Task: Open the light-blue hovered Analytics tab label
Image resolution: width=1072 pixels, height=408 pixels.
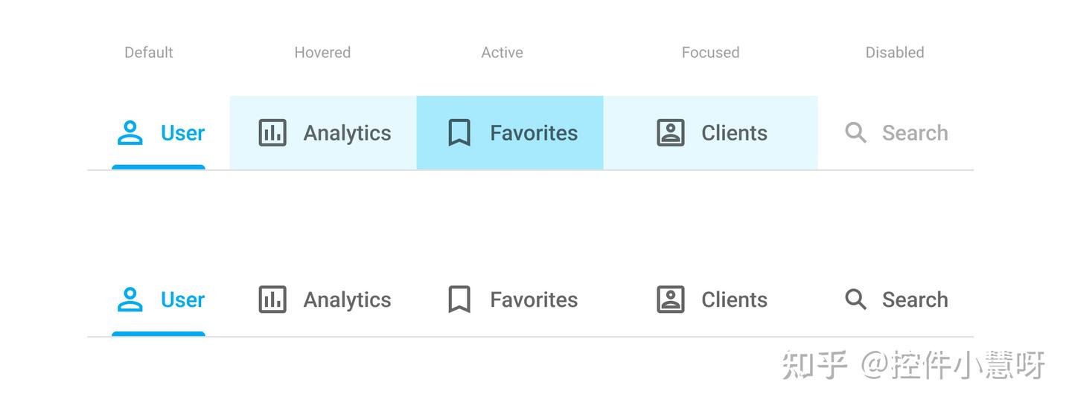Action: point(347,133)
